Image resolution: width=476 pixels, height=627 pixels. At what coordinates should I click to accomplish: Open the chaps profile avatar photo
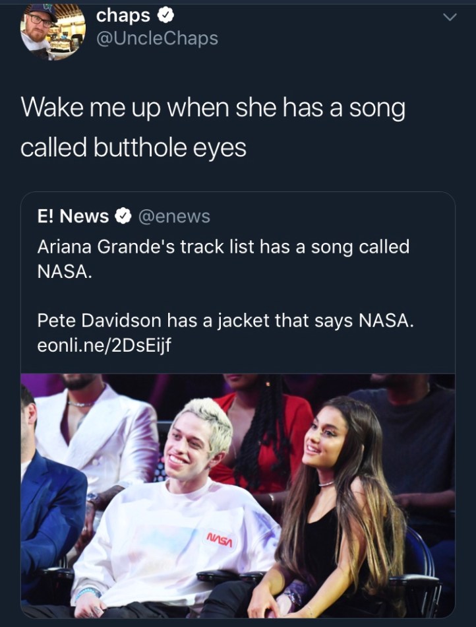point(53,31)
